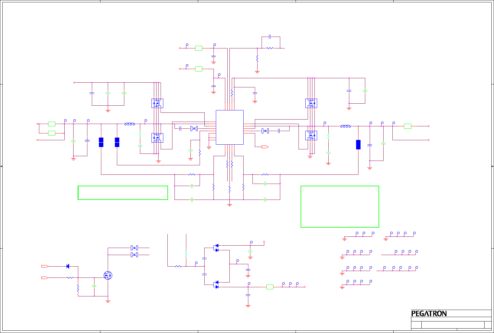This screenshot has height=333, width=494.
Task: Select the large central IC rectangle
Action: click(x=230, y=127)
